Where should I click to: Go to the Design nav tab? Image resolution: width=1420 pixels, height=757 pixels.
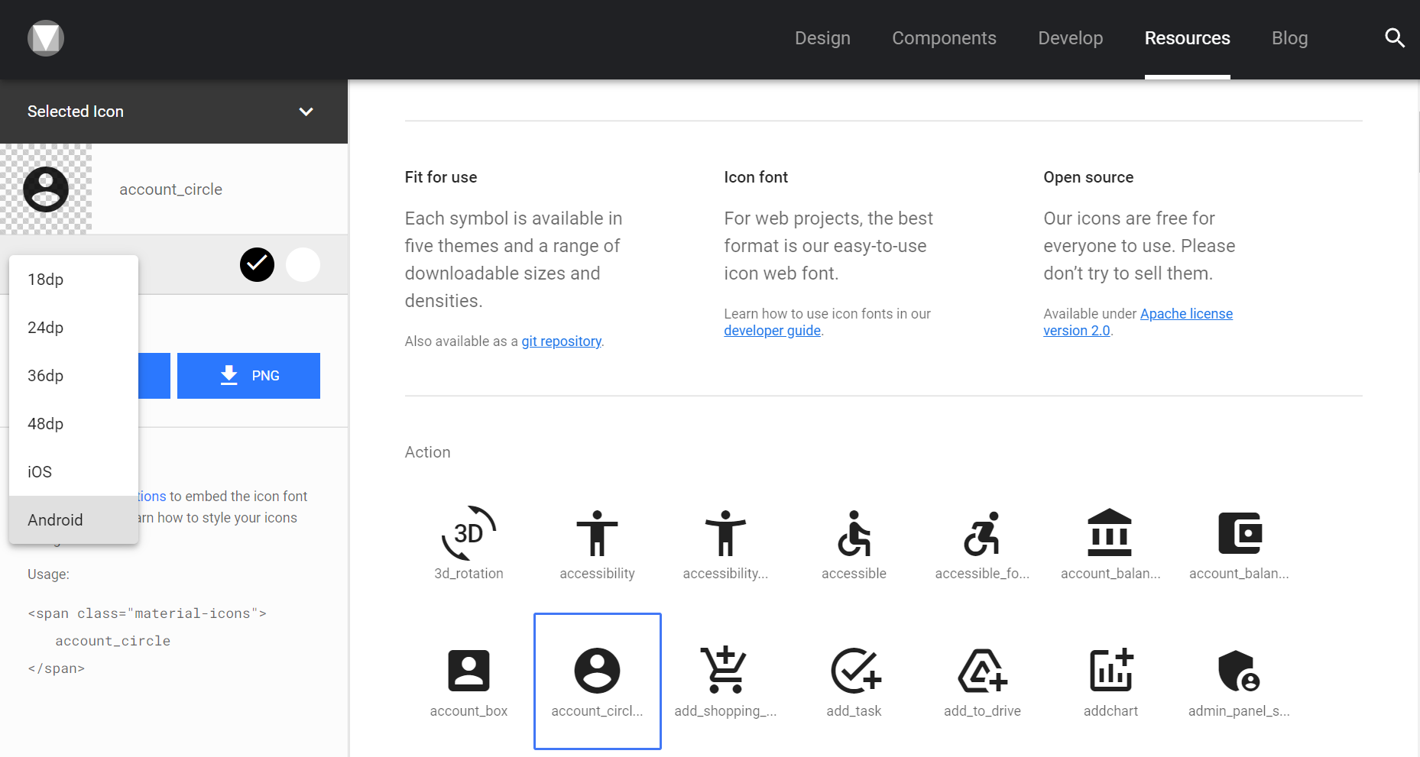[x=822, y=38]
